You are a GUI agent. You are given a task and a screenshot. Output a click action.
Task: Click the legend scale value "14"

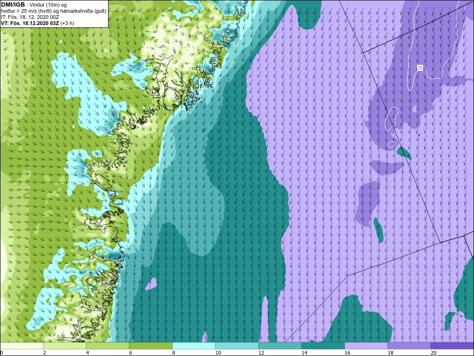pos(304,353)
